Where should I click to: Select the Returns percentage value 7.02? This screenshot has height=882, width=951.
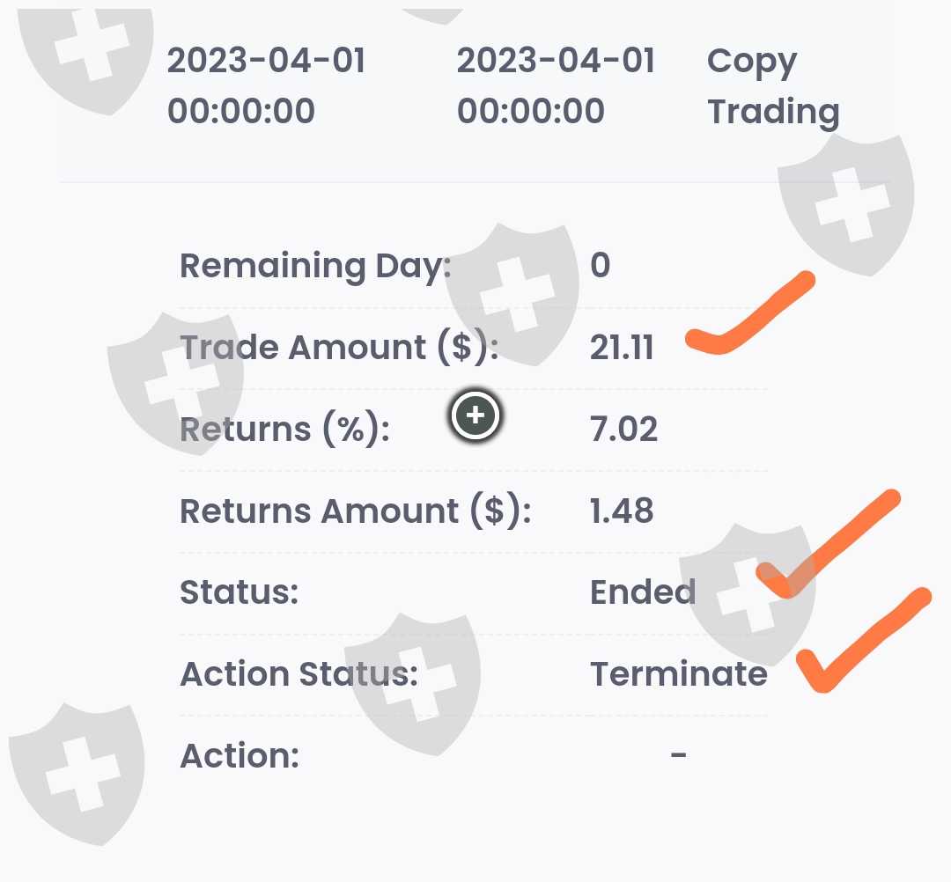click(x=623, y=430)
